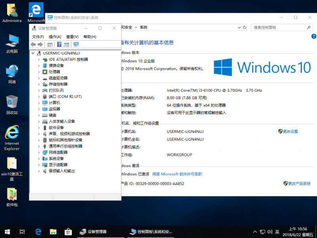The height and width of the screenshot is (238, 317).
Task: Click the taskbar clock showing 10:56
Action: pyautogui.click(x=298, y=232)
